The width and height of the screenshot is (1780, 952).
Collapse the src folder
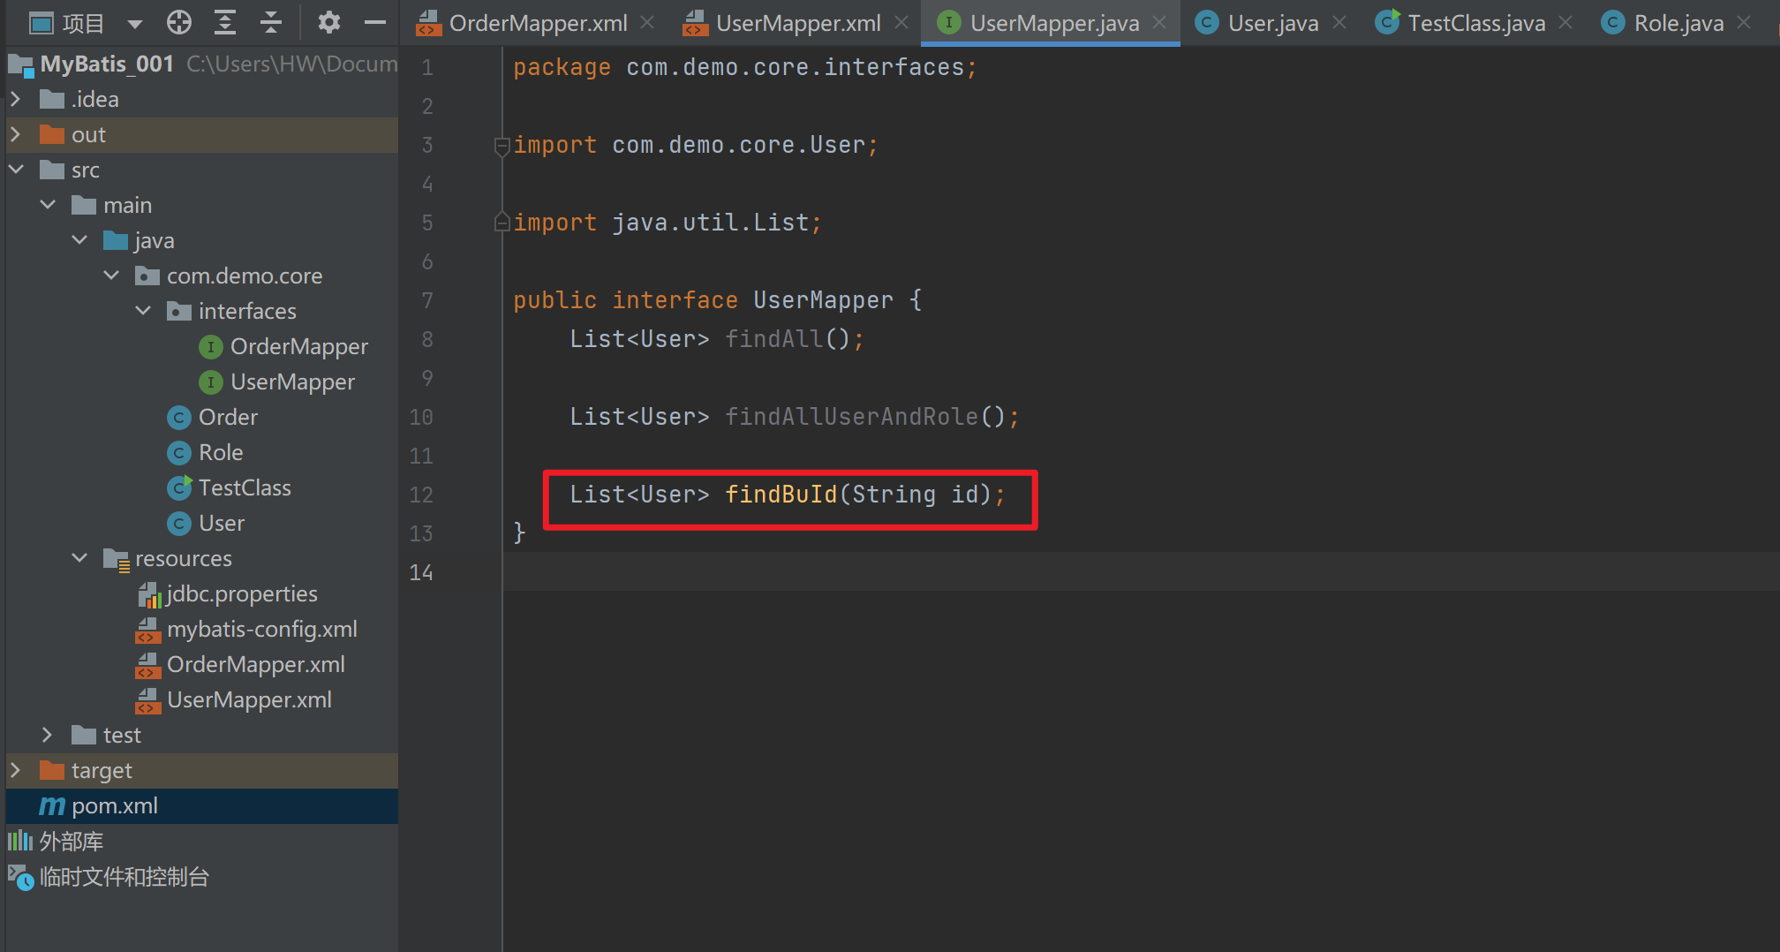[x=15, y=170]
